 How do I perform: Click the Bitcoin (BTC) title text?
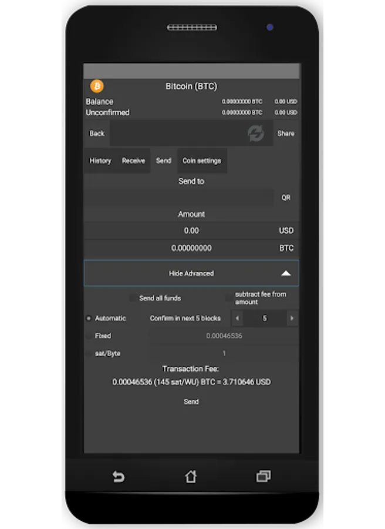191,86
